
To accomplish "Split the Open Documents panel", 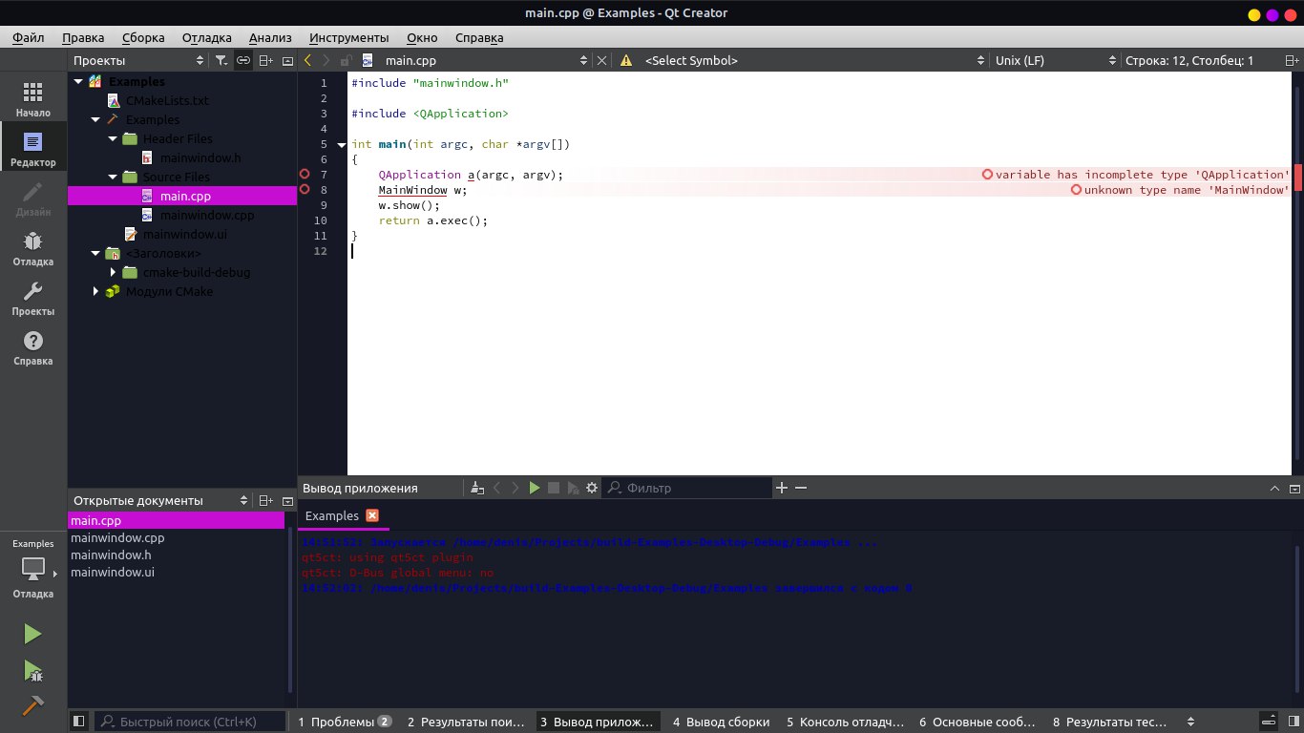I will pos(266,501).
